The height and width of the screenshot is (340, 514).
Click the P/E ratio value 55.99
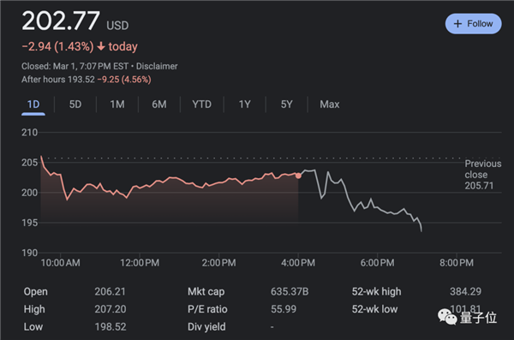pyautogui.click(x=284, y=309)
